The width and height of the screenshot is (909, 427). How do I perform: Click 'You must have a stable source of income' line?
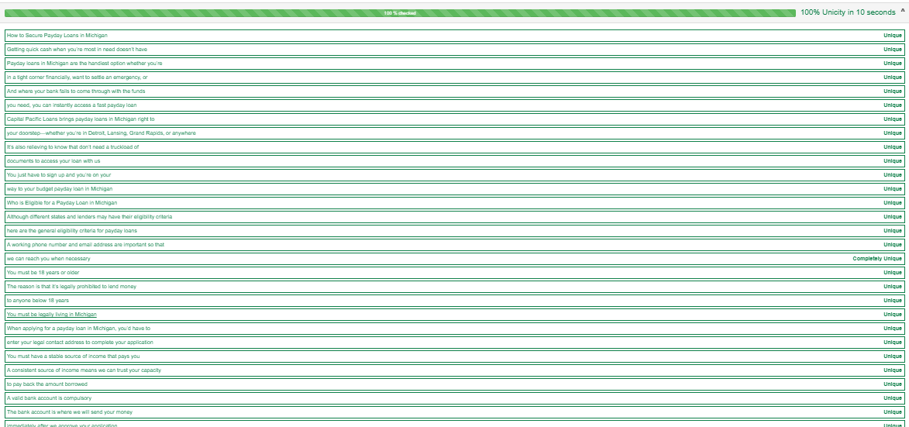click(x=454, y=356)
